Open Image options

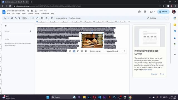61,18
